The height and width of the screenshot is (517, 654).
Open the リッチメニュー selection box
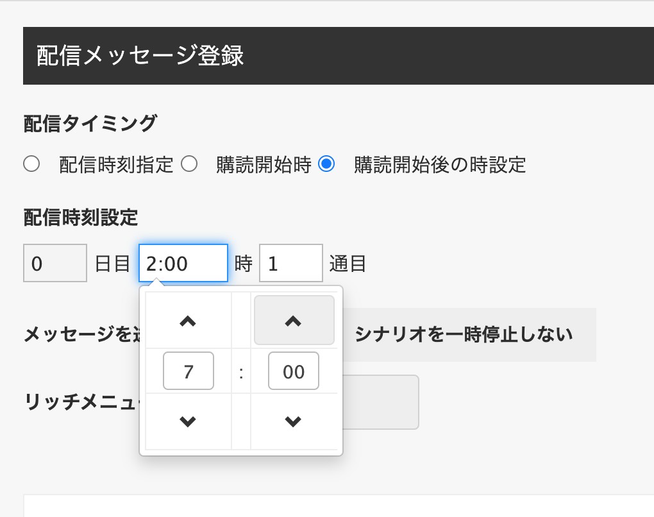[380, 402]
